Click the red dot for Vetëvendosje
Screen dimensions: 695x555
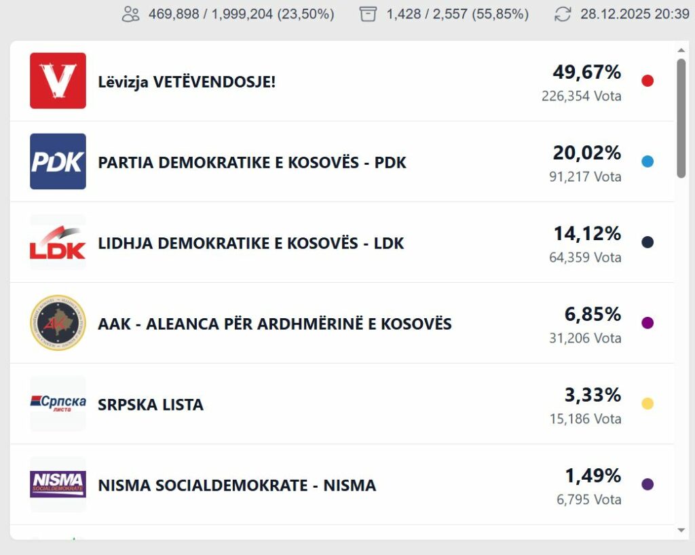647,81
